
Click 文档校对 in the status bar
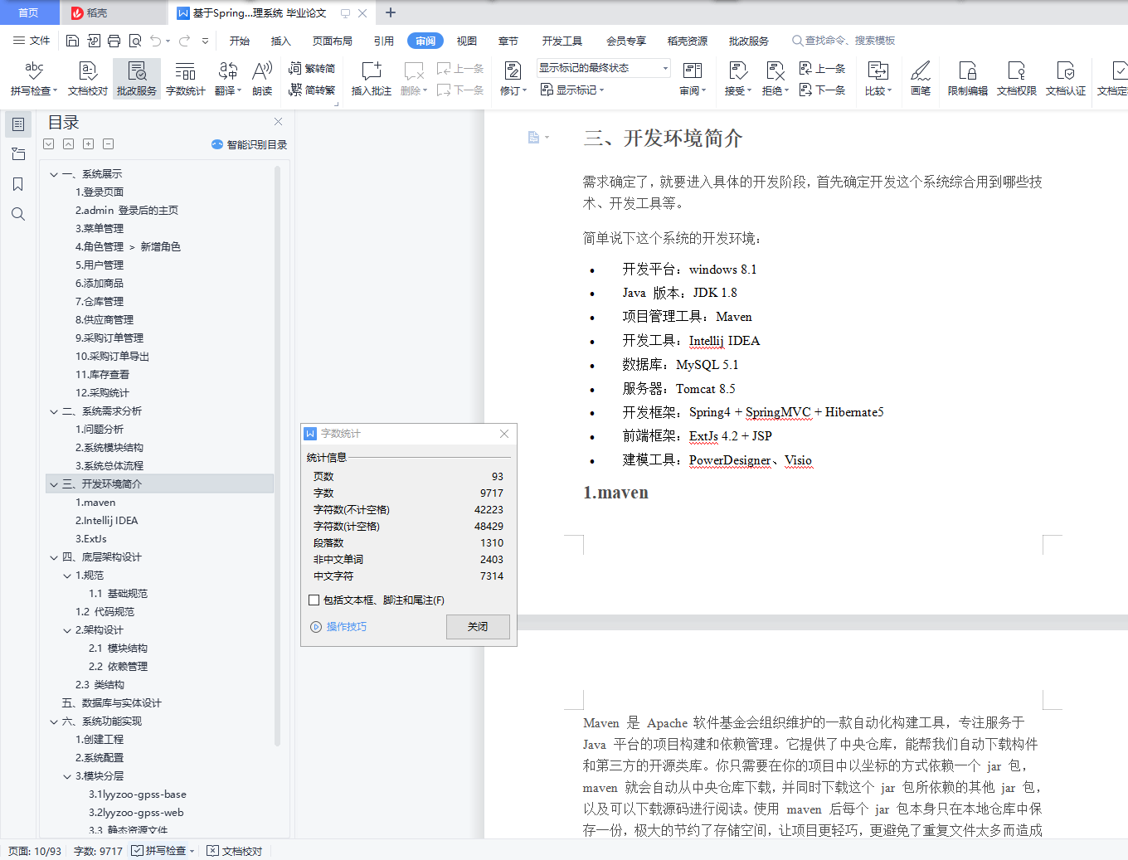pos(235,851)
